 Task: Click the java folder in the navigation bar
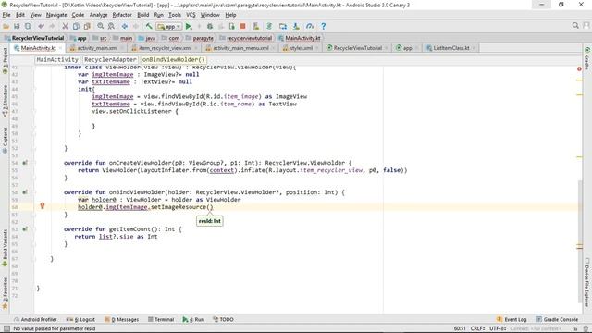[x=147, y=38]
